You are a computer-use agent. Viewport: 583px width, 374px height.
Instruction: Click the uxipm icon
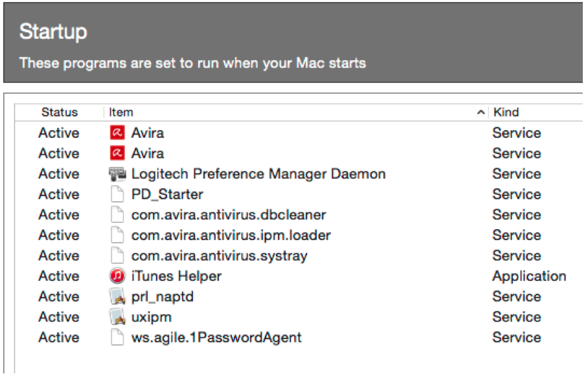[117, 317]
